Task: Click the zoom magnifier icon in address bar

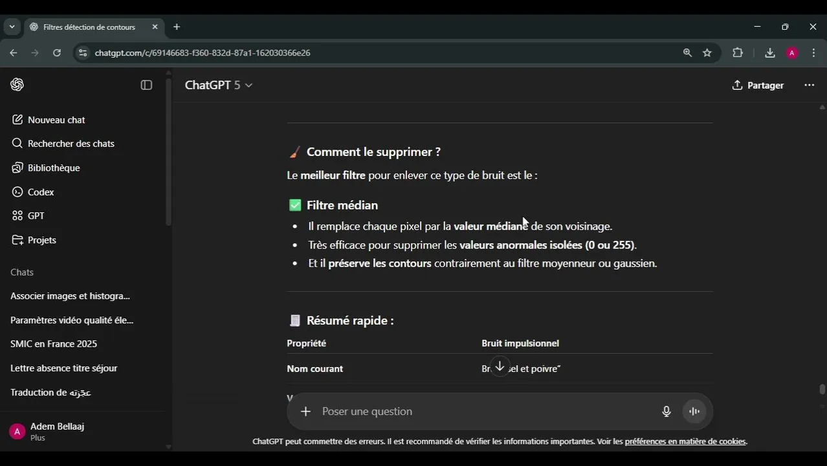Action: click(x=687, y=53)
